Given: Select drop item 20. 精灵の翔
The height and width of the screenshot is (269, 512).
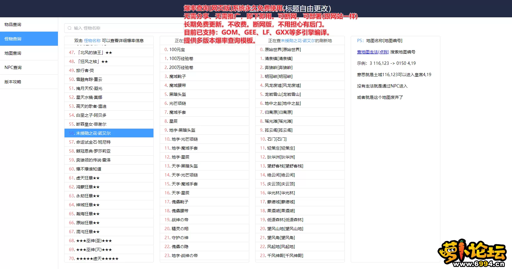Looking at the screenshot, I should pos(205,229).
